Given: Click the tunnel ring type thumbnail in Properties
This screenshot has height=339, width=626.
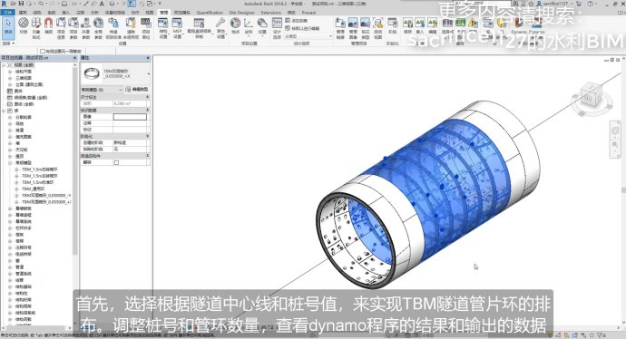Looking at the screenshot, I should pyautogui.click(x=92, y=73).
